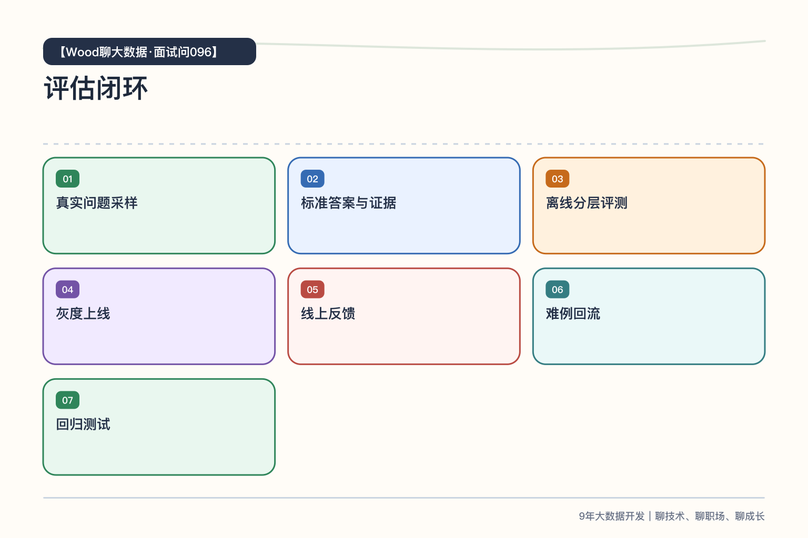Click the title 评估闭环
Viewport: 808px width, 538px height.
tap(96, 88)
